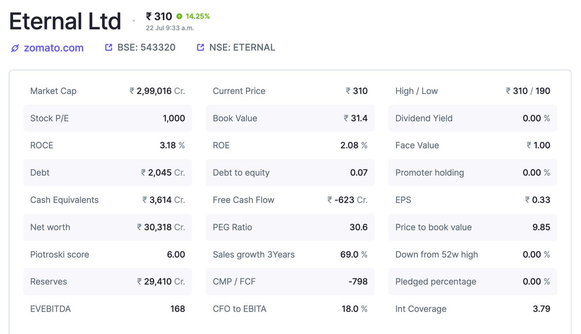Screen dimensions: 581x334
Task: Click the Debt label
Action: [x=40, y=173]
